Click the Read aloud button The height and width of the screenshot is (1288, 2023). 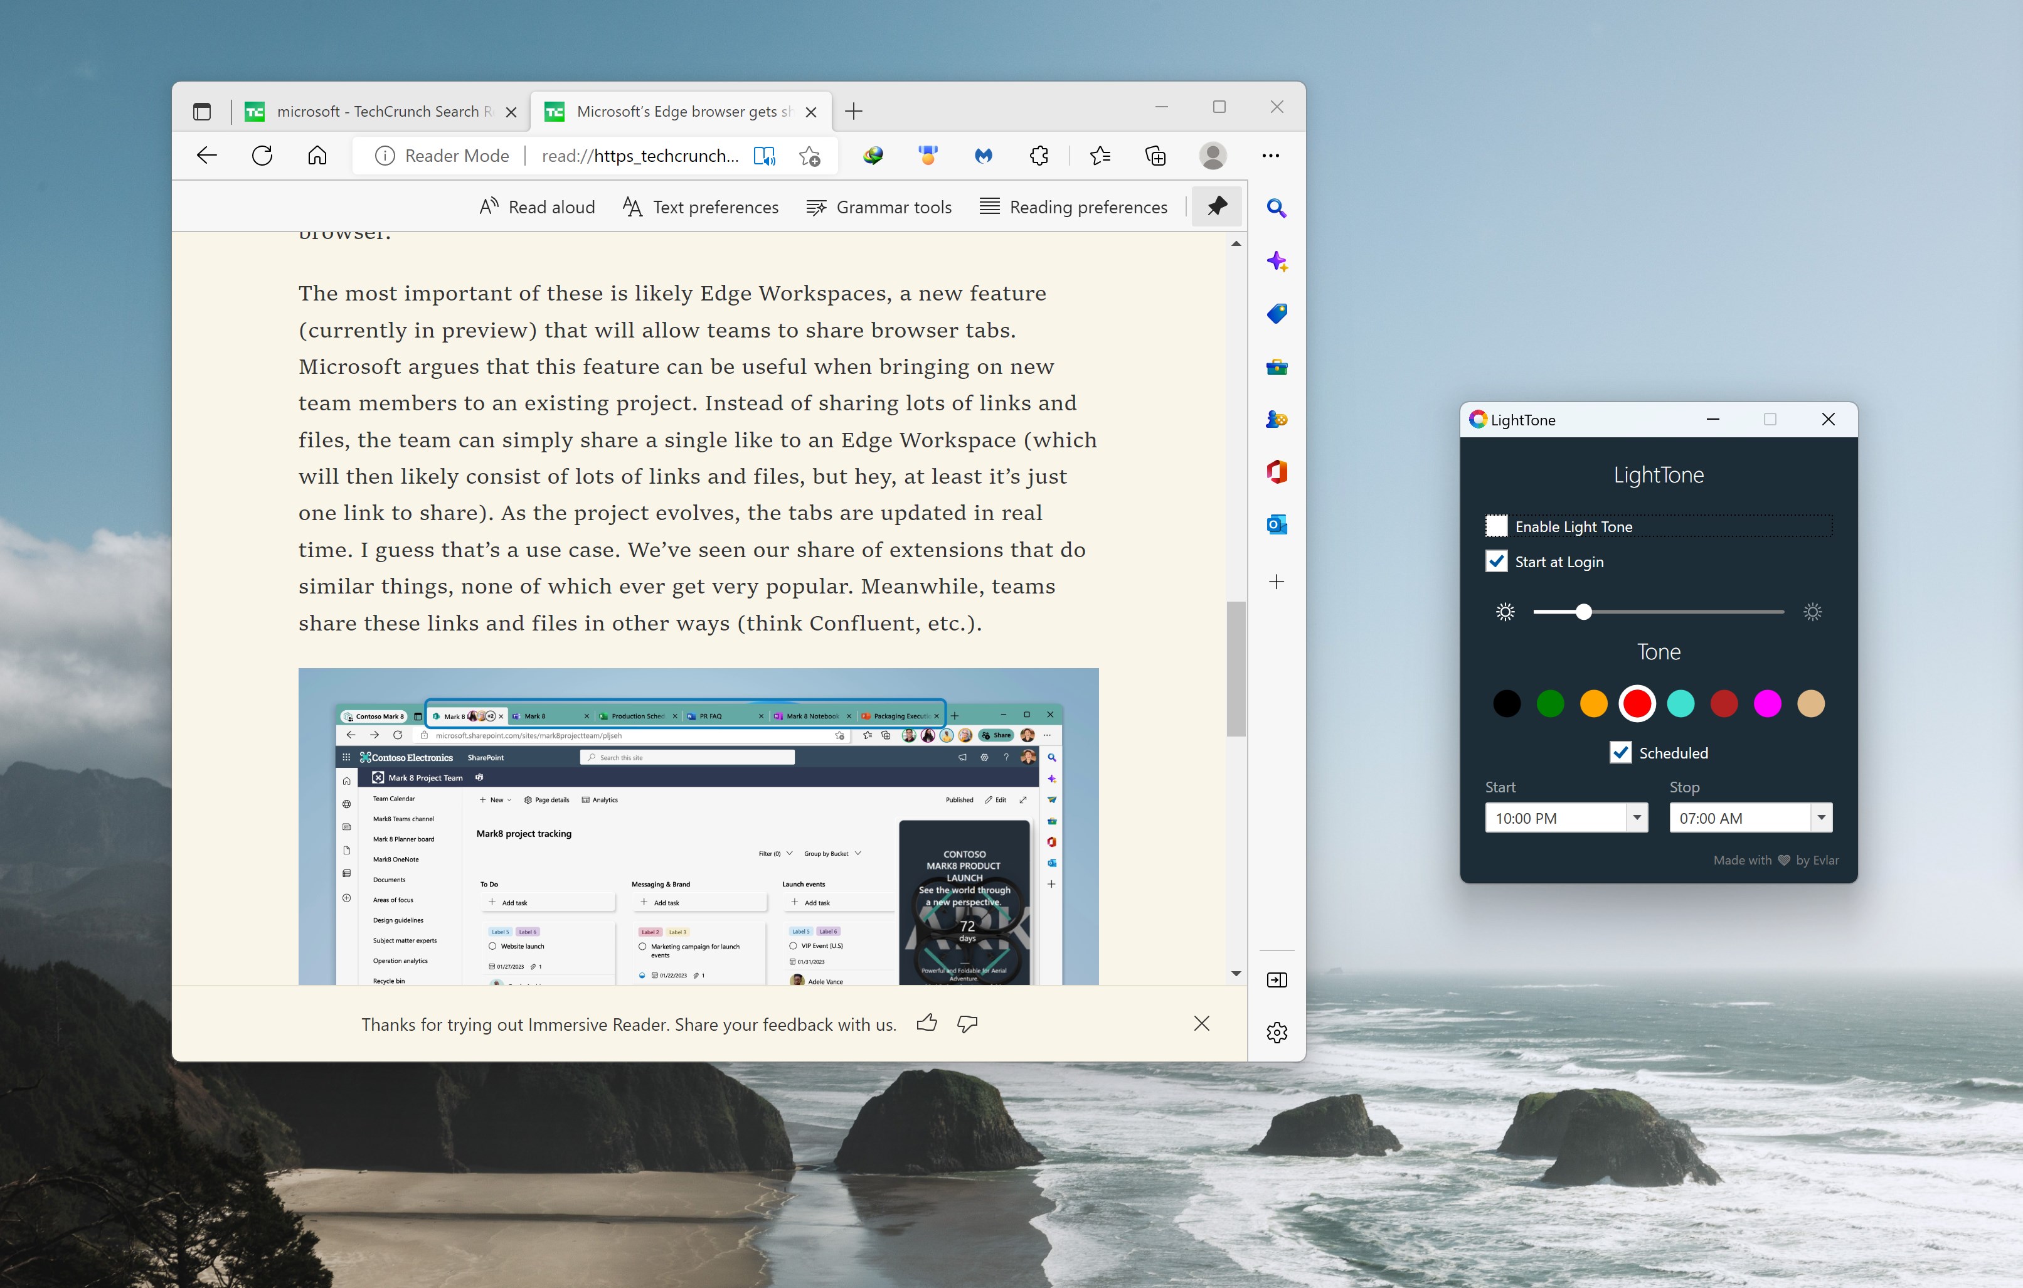pos(537,206)
